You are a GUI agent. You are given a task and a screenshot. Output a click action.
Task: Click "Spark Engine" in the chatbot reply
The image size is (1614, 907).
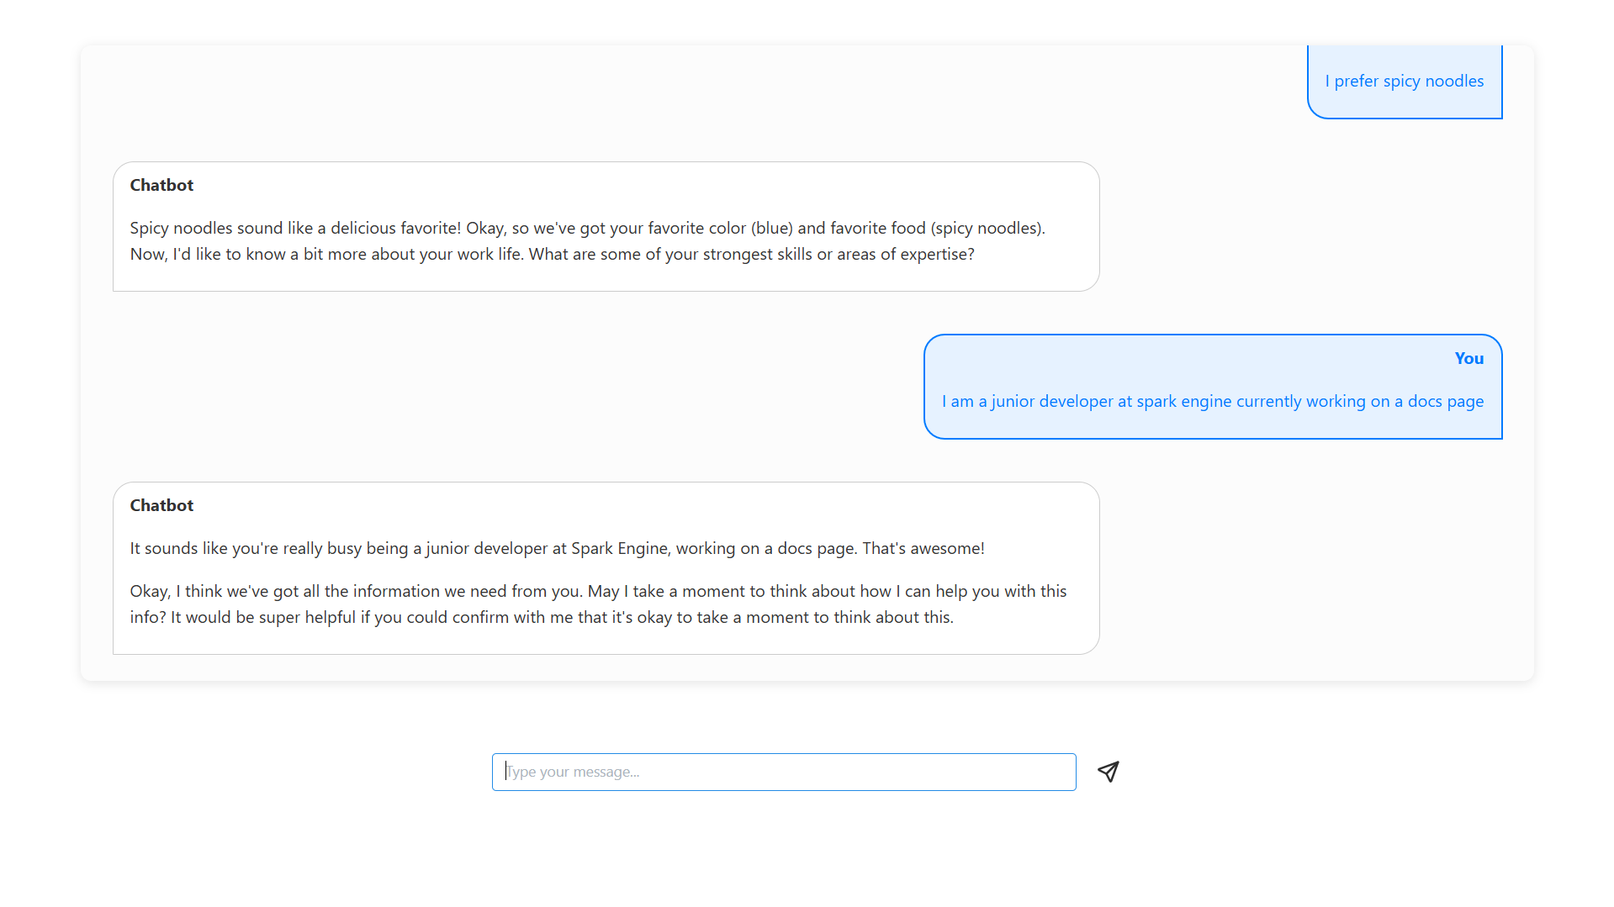[619, 549]
